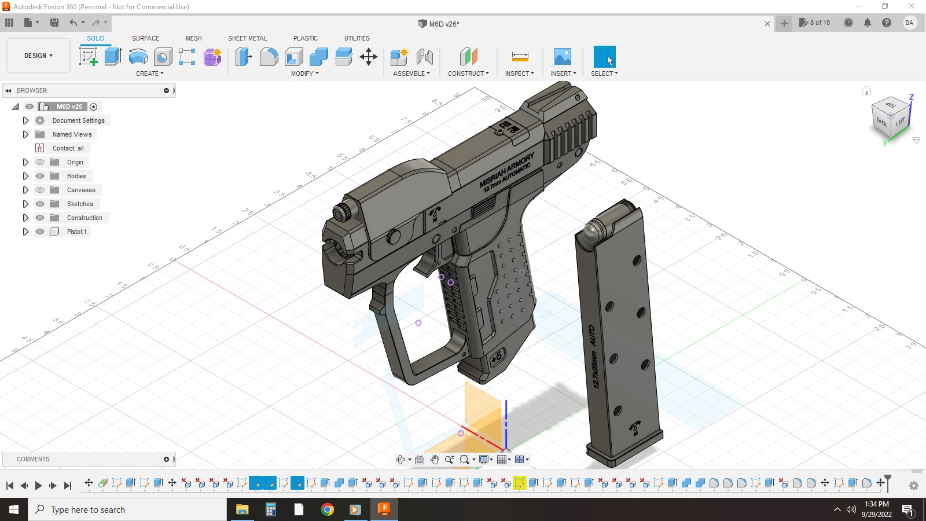Image resolution: width=926 pixels, height=521 pixels.
Task: Select the Offset Face tool
Action: (x=343, y=57)
